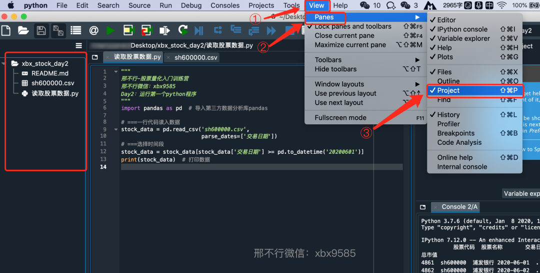Click the microphone icon in menu bar
The height and width of the screenshot is (273, 540).
pos(478,5)
